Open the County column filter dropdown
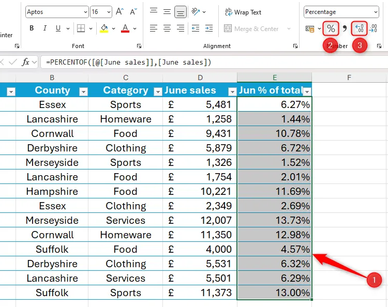 pos(83,91)
